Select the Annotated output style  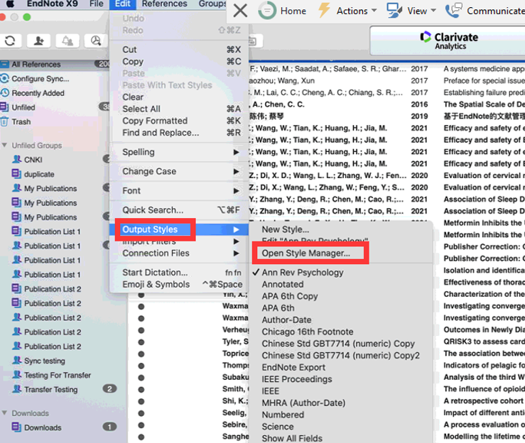283,285
